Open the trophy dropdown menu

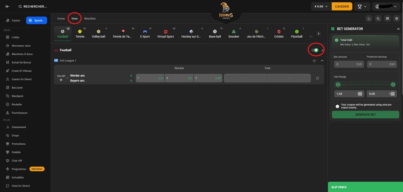[362, 6]
